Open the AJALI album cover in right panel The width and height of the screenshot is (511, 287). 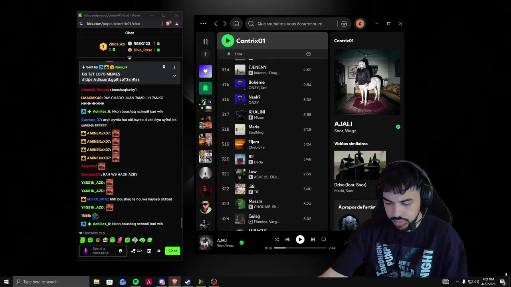367,82
